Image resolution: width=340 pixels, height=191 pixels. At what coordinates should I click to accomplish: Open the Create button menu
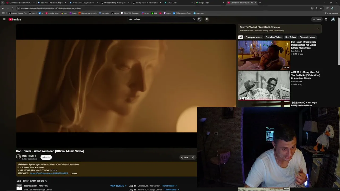tap(317, 19)
